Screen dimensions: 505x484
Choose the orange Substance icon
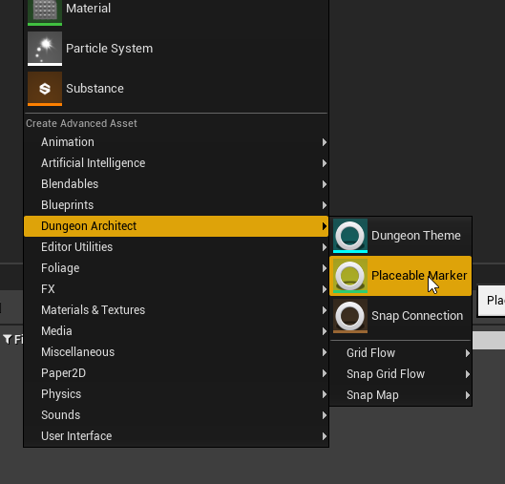tap(45, 89)
